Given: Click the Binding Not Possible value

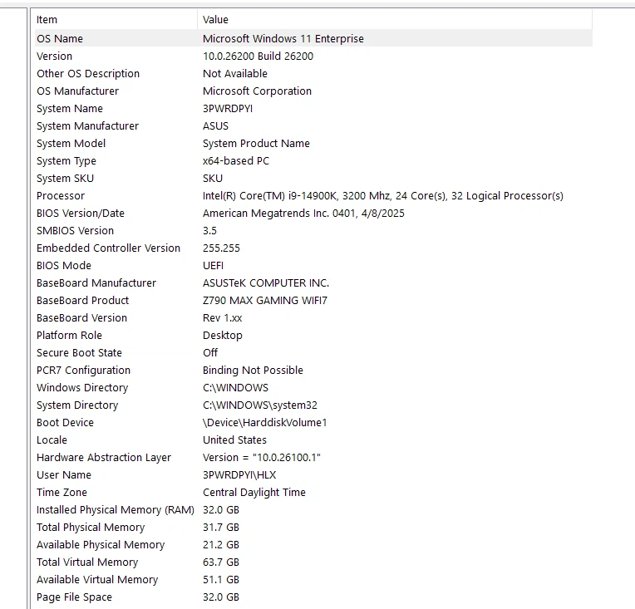Looking at the screenshot, I should 253,370.
